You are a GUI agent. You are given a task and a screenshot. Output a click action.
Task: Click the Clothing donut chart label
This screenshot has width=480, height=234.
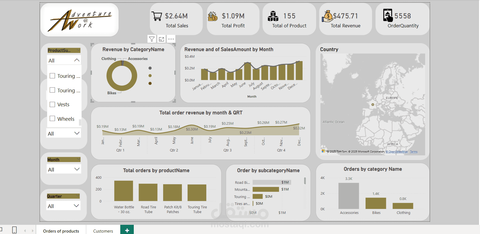(x=109, y=59)
